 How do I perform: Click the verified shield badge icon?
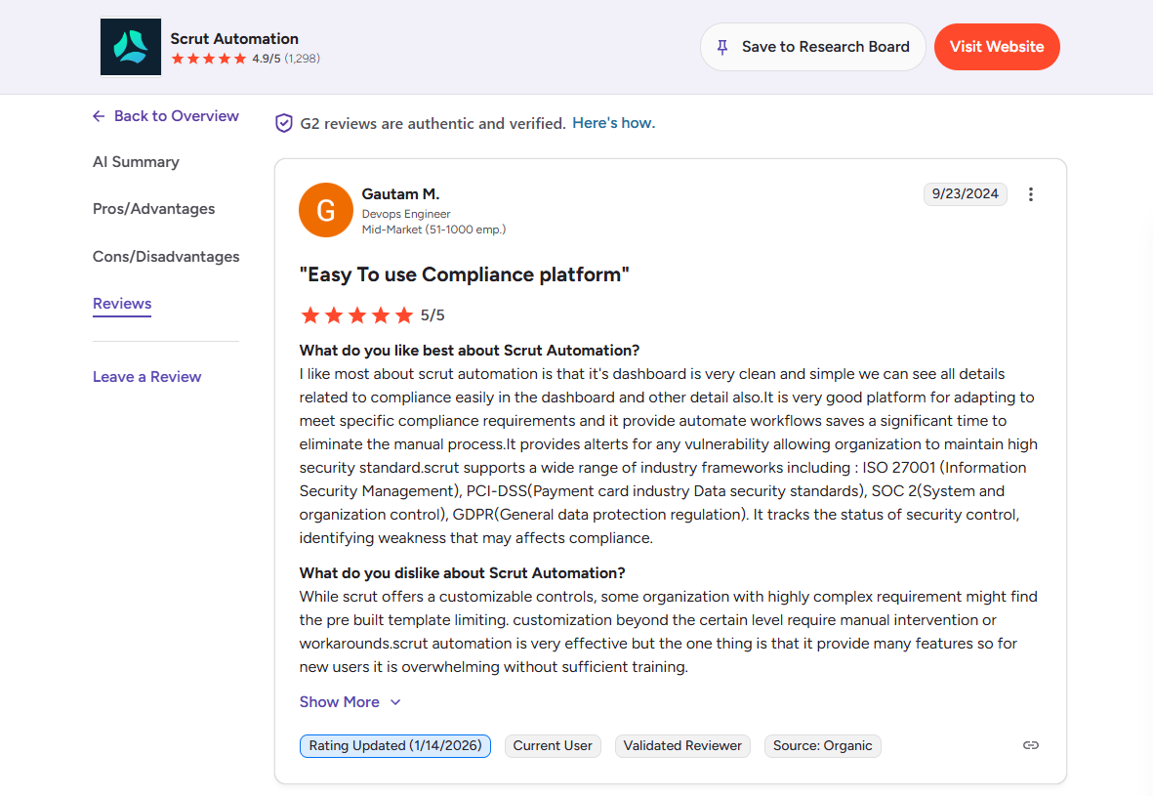pyautogui.click(x=283, y=123)
